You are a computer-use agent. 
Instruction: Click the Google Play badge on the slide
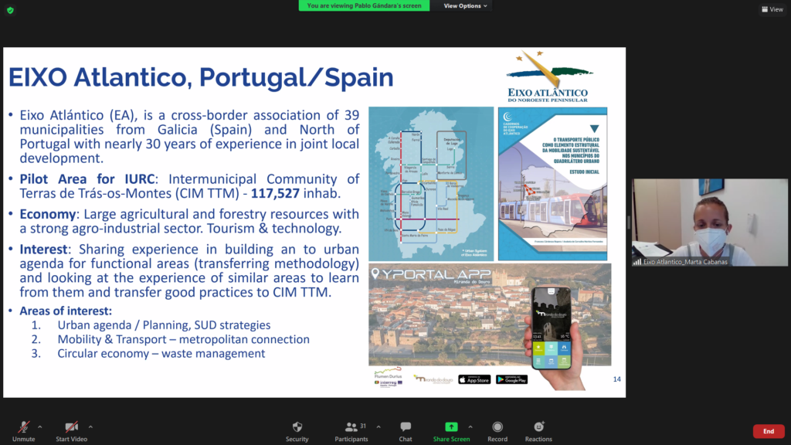pyautogui.click(x=511, y=379)
